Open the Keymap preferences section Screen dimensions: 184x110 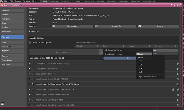coord(13,51)
